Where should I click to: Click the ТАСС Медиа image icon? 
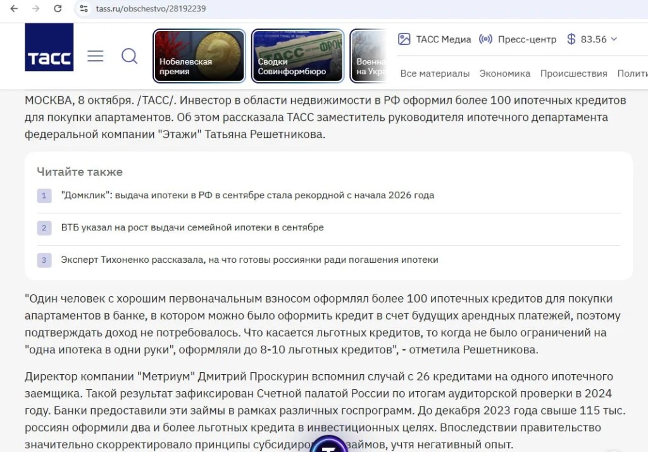[404, 39]
